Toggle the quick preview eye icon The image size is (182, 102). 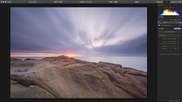click(x=111, y=2)
